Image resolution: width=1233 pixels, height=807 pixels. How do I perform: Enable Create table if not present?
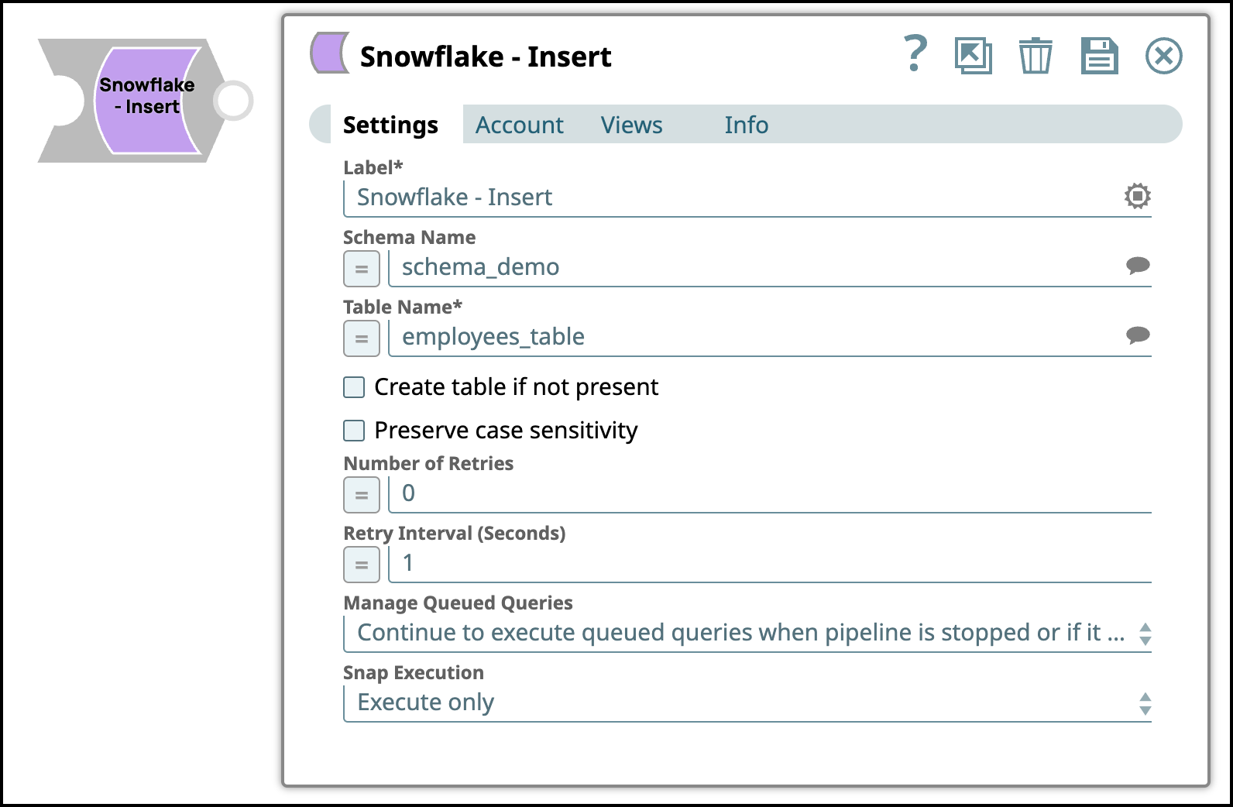pos(353,386)
